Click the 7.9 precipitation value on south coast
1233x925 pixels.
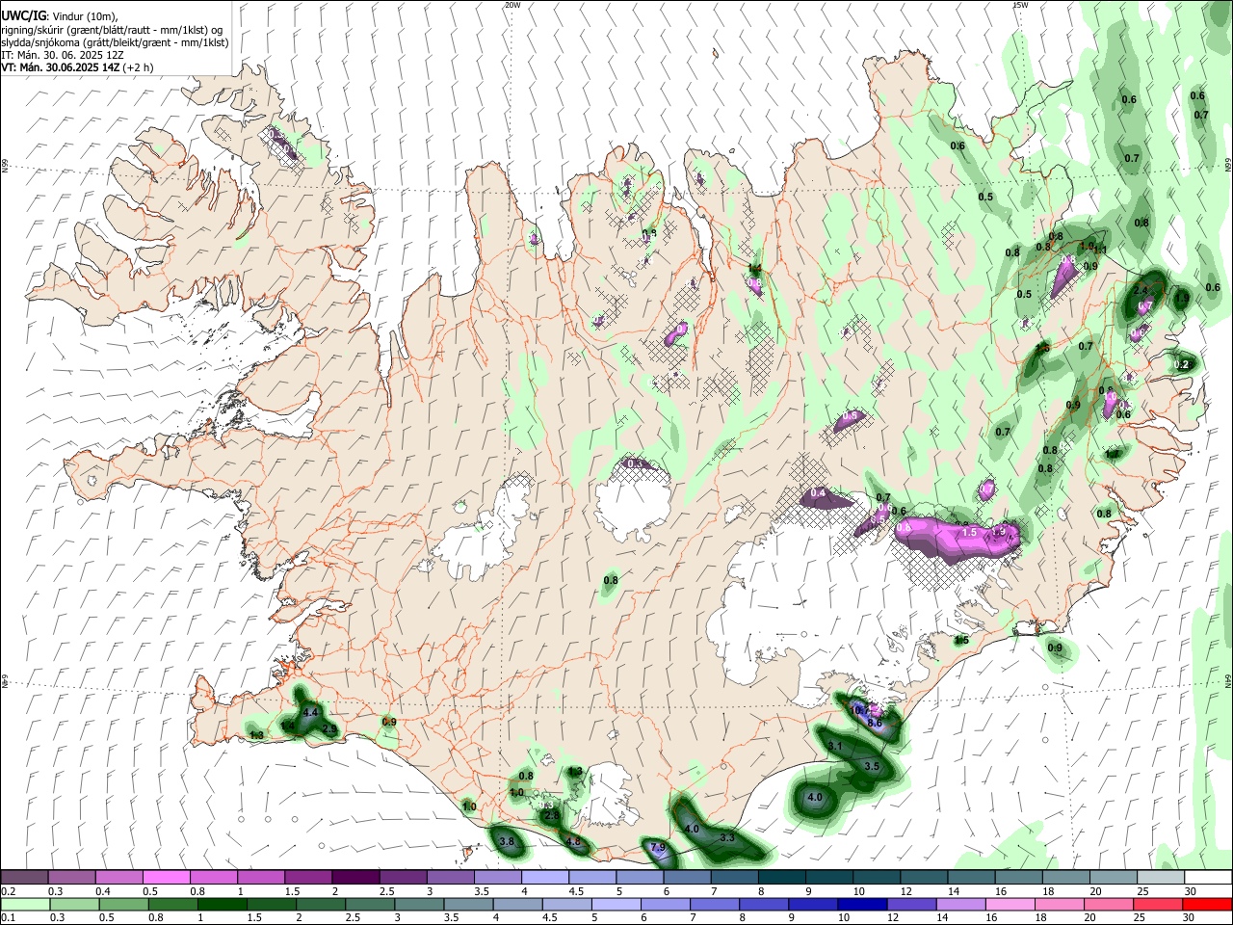click(x=658, y=847)
